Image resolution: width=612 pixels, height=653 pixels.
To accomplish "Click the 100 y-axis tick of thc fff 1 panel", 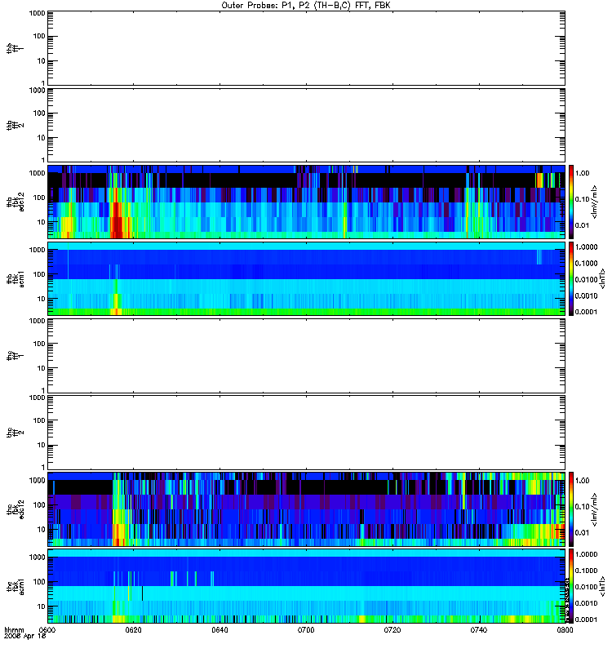I will (x=39, y=344).
